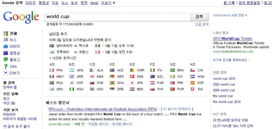This screenshot has width=272, height=129.
Task: Open the SafeSearch 사용 안함 dropdown
Action: pos(230,15)
